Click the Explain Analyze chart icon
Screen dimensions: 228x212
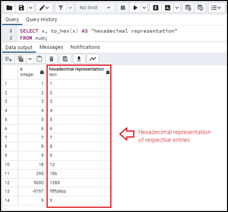coord(168,8)
